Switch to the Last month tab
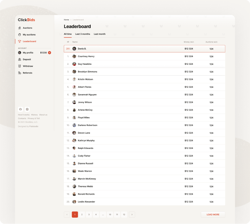 point(99,34)
